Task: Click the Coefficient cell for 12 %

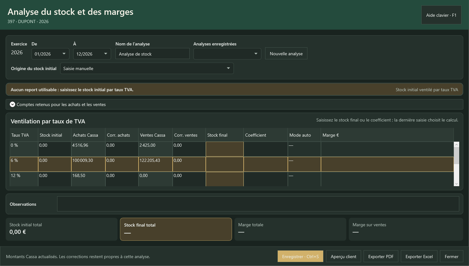Action: pos(266,179)
